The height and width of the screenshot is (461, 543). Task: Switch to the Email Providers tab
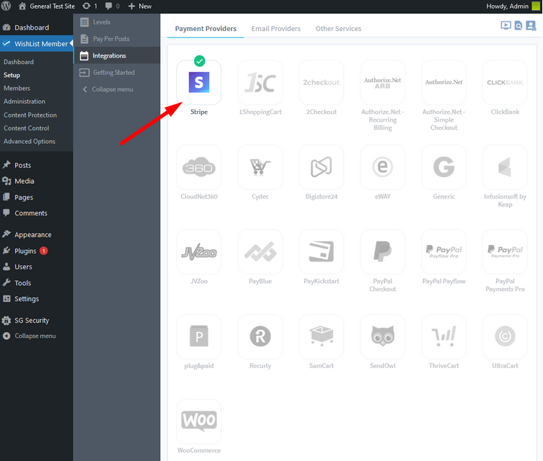(276, 29)
